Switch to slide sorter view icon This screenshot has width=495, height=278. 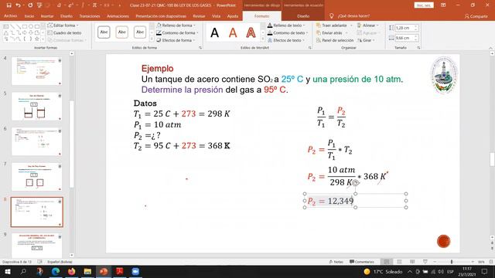[x=399, y=262]
